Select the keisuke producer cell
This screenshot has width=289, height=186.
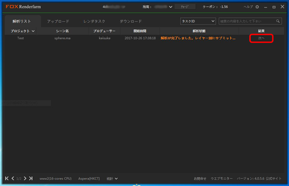(105, 38)
